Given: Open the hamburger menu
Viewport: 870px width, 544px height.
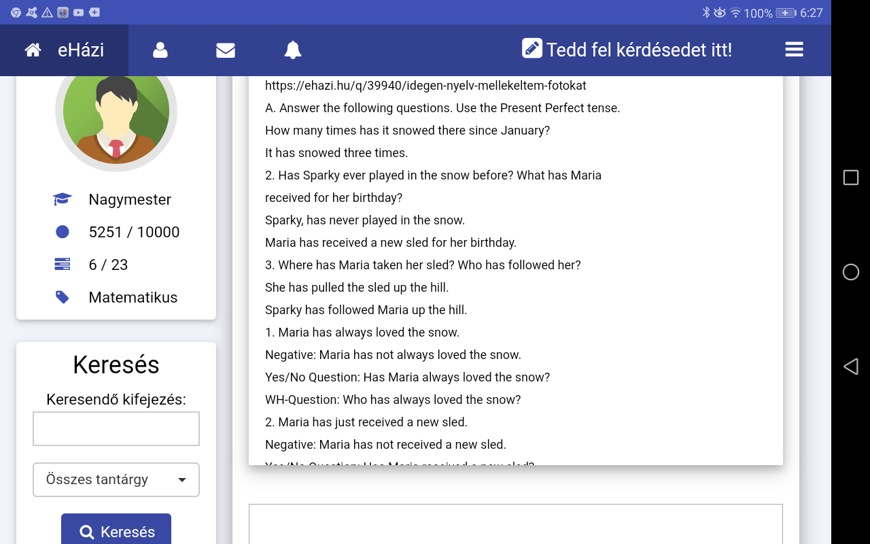Looking at the screenshot, I should pos(794,50).
